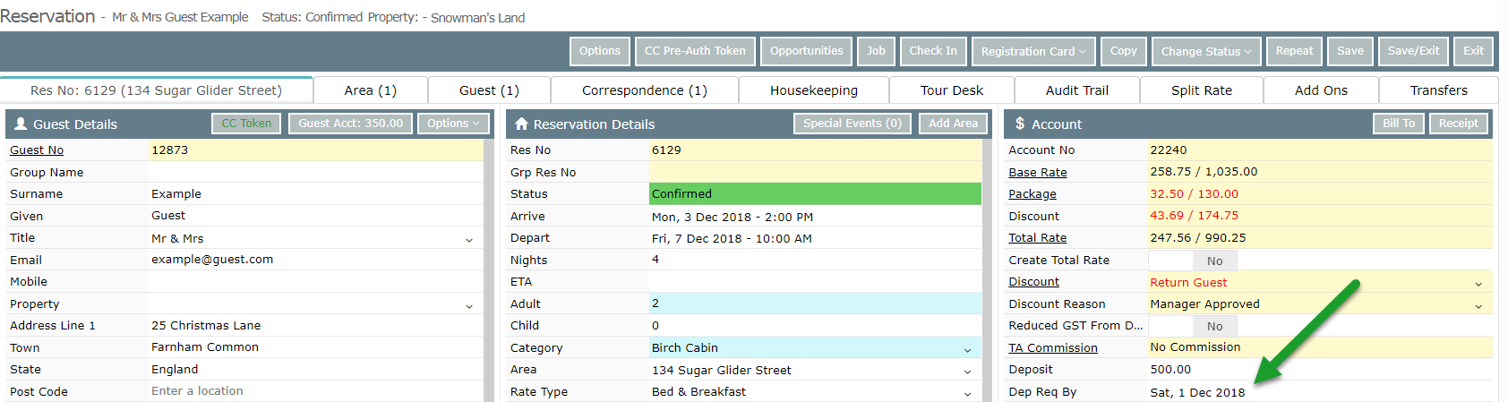Screen dimensions: 1508x402
Task: Open the Discount dropdown showing Return Guest
Action: coord(1320,282)
